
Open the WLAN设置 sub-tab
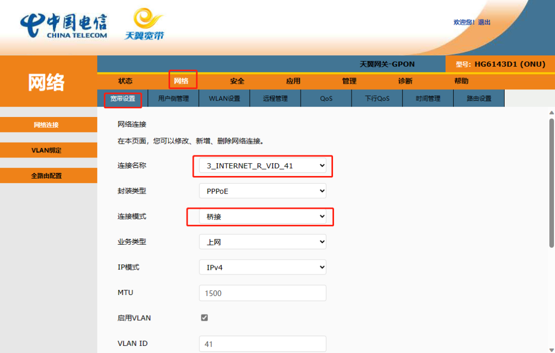[224, 98]
